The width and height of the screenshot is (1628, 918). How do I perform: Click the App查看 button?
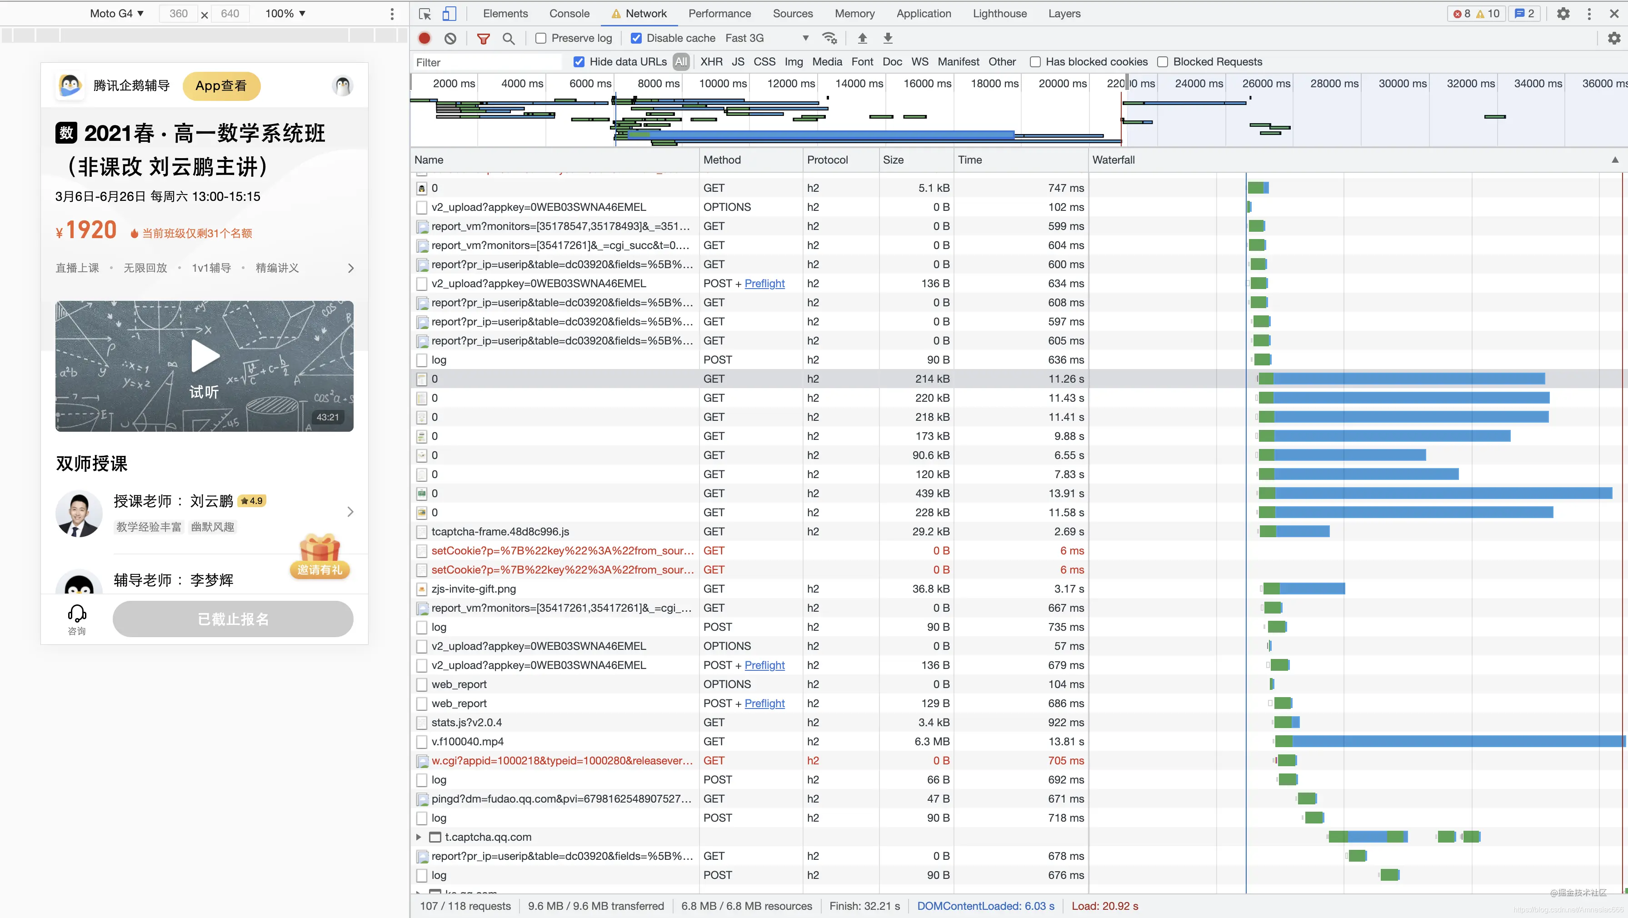221,86
